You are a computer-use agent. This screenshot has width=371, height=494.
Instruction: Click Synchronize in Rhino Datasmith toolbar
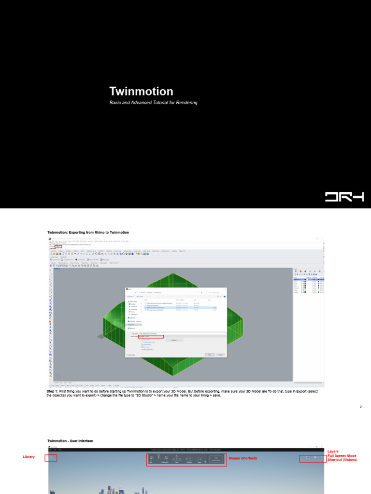click(x=54, y=260)
